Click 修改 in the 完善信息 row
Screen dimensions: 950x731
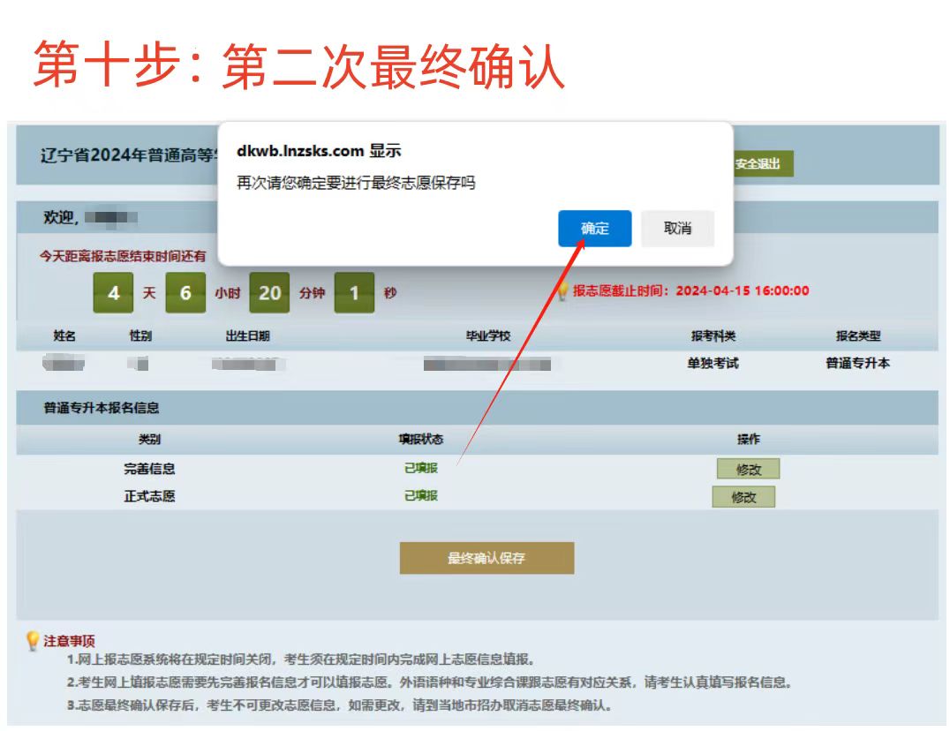(x=747, y=470)
